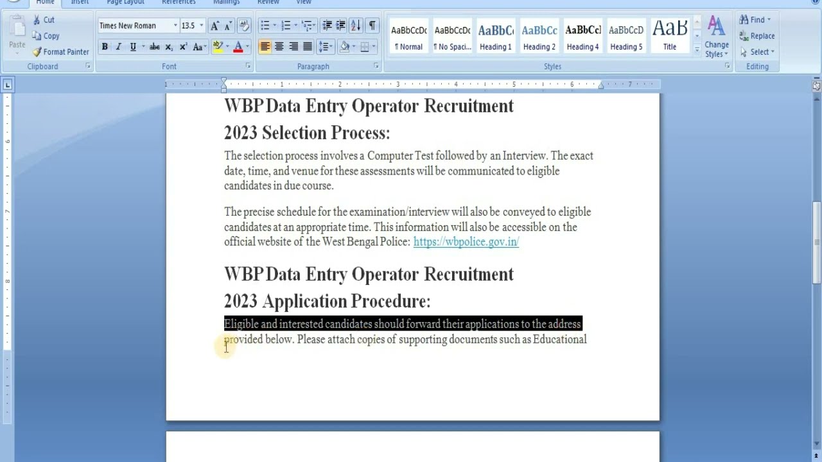Insert a bulleted list

click(265, 26)
